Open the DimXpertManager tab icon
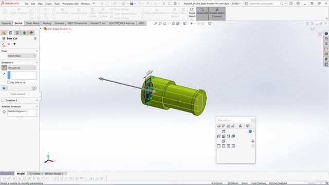The image size is (329, 185). point(24,33)
